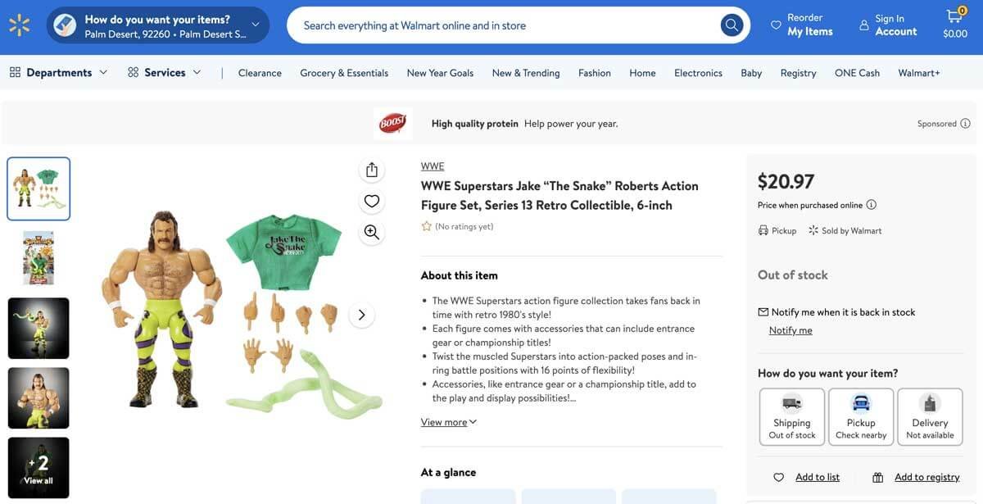This screenshot has width=983, height=504.
Task: Navigate to New Year Goals
Action: coord(440,71)
